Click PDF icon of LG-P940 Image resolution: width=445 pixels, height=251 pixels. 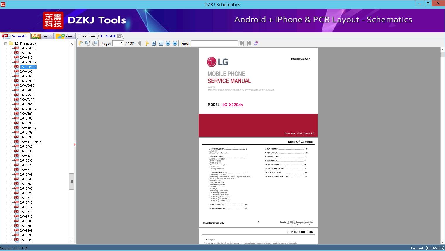(x=16, y=146)
